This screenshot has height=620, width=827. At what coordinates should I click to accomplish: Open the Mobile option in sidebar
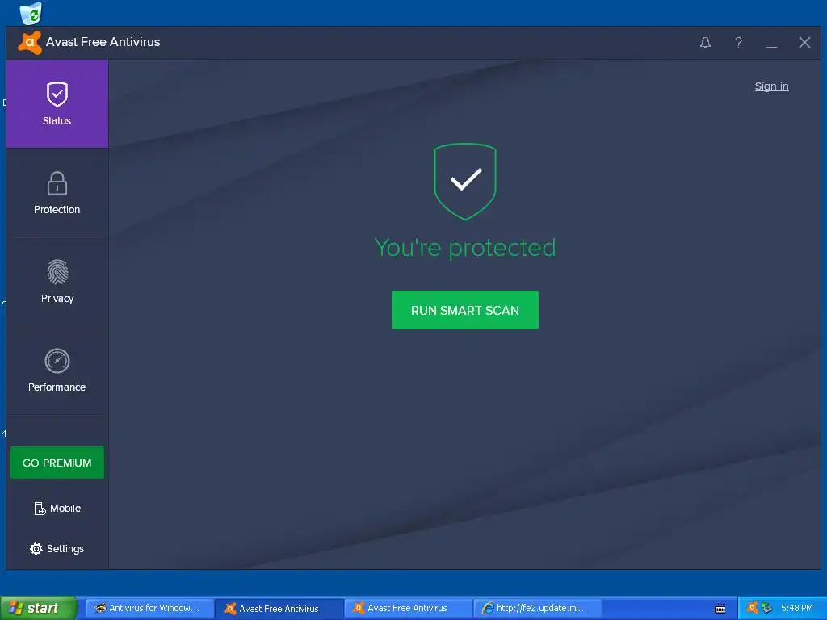(x=57, y=509)
